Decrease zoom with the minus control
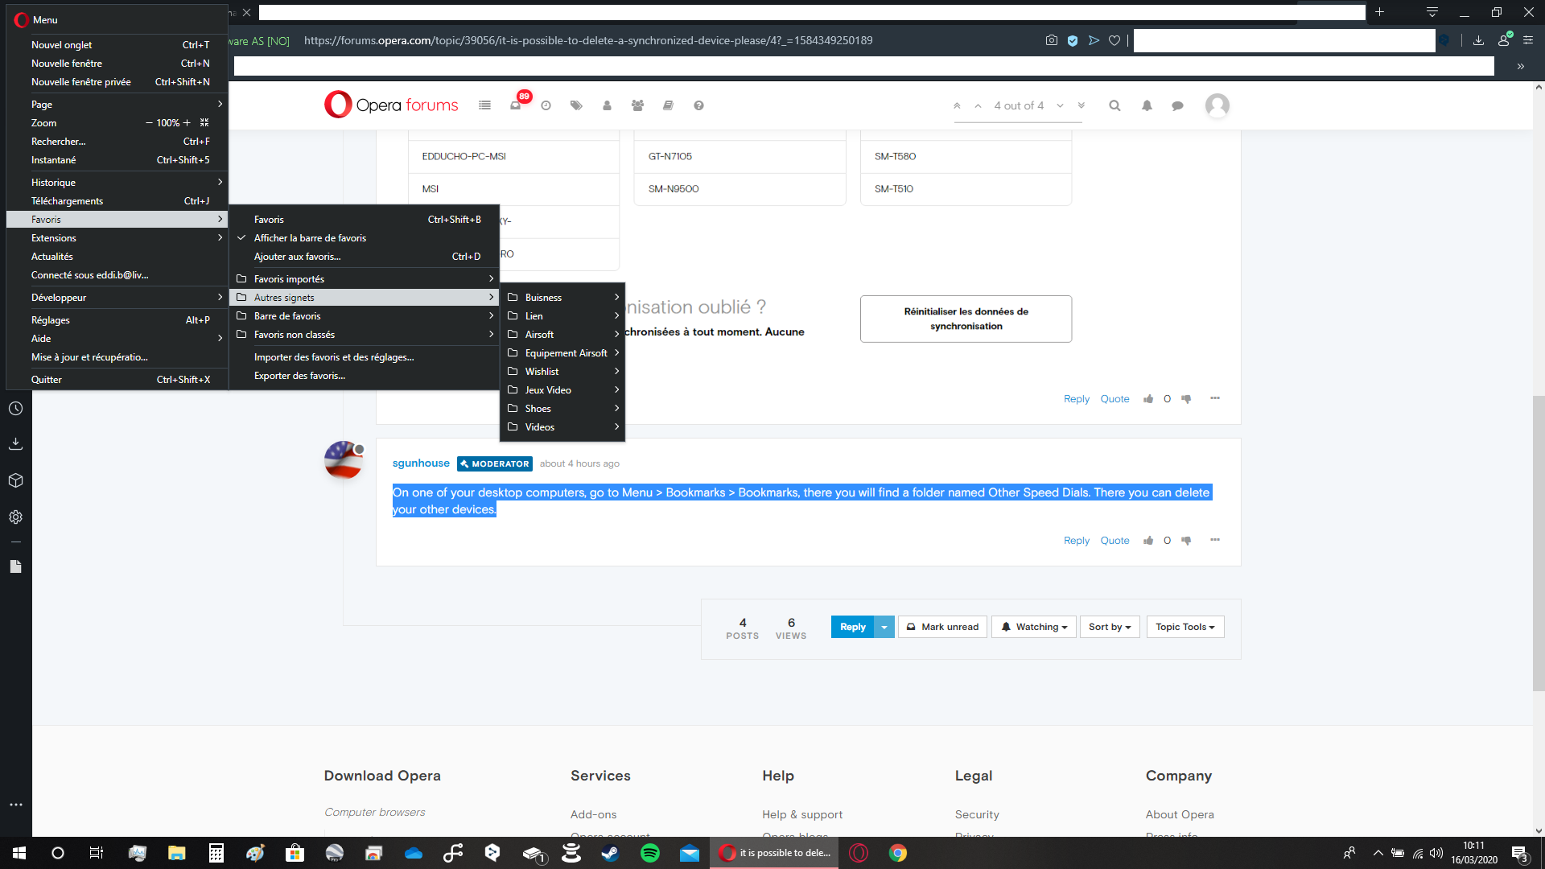The image size is (1545, 869). (149, 123)
